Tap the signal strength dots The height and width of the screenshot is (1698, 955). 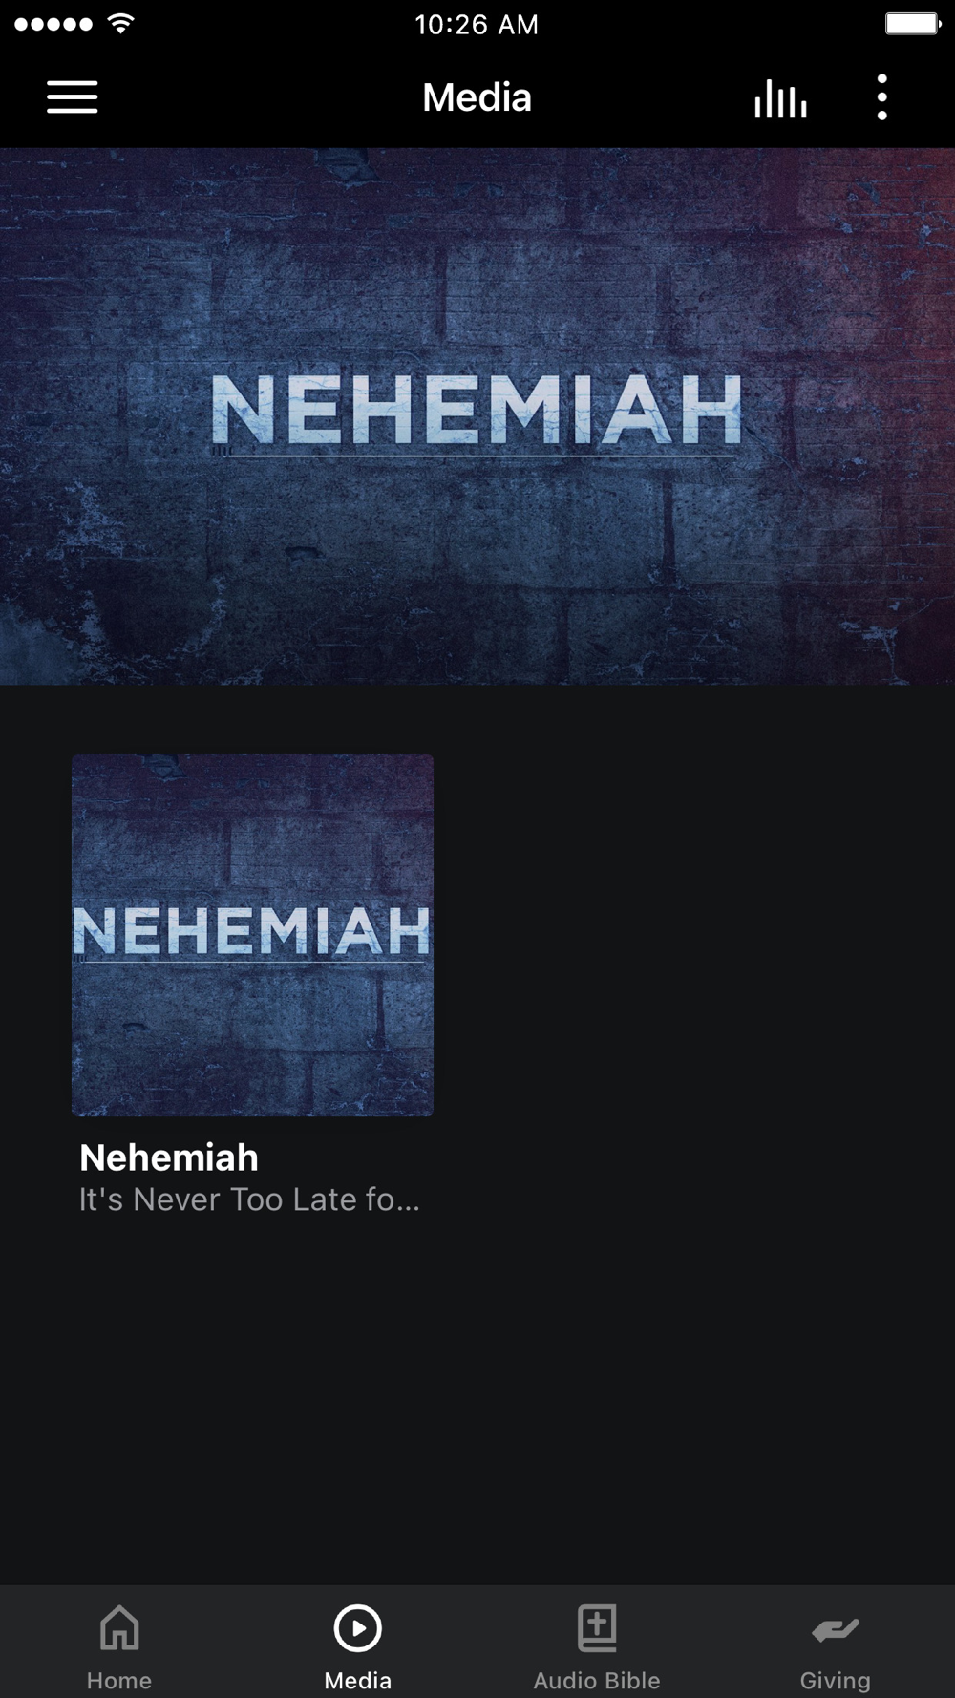pyautogui.click(x=53, y=25)
